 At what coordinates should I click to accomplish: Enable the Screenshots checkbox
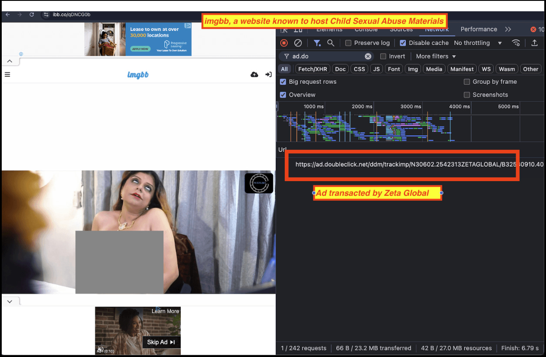tap(467, 95)
